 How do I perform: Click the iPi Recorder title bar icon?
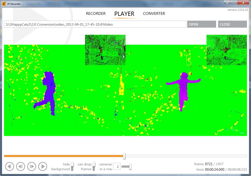coord(4,4)
